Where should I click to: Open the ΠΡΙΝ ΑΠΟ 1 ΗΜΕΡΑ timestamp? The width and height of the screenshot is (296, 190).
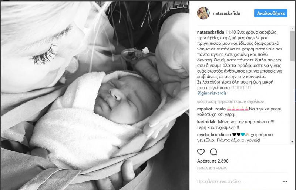tap(212, 168)
